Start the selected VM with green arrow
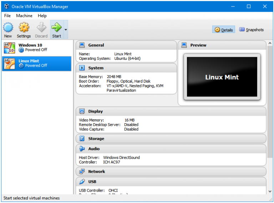Image resolution: width=274 pixels, height=203 pixels. click(x=57, y=27)
